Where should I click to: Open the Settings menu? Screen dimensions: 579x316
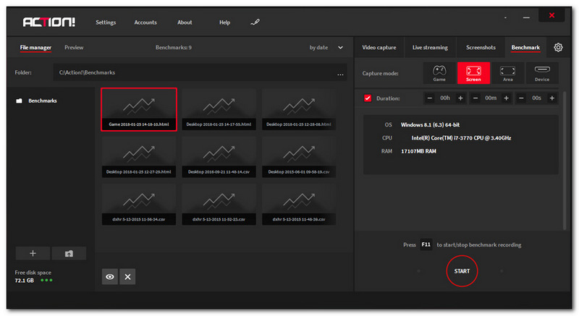pyautogui.click(x=106, y=22)
